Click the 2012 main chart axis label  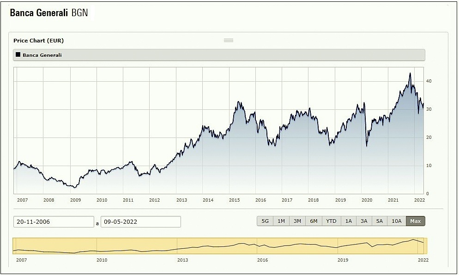pos(155,200)
